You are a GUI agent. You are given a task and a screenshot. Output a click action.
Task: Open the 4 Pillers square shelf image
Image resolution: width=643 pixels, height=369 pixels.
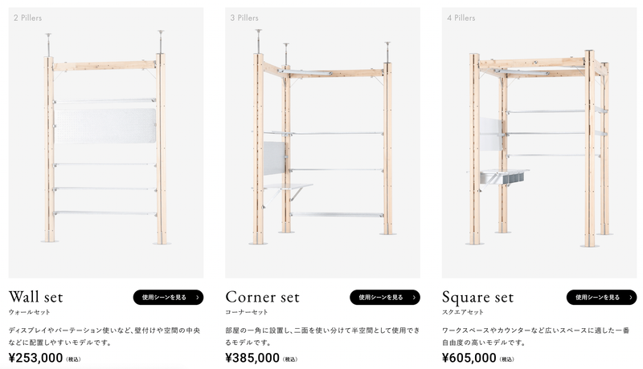point(539,143)
